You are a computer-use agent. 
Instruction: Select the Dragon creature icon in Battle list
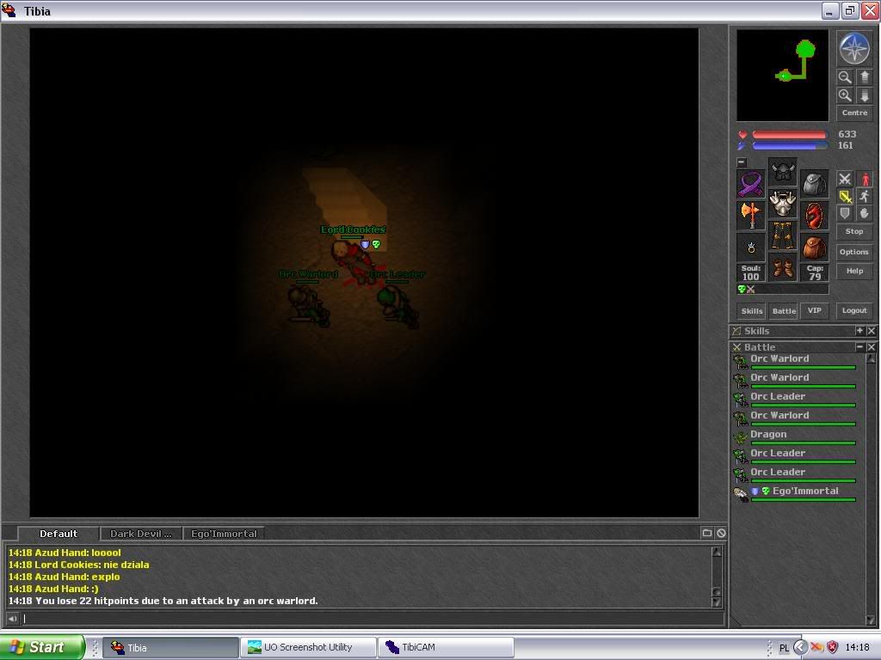point(741,437)
